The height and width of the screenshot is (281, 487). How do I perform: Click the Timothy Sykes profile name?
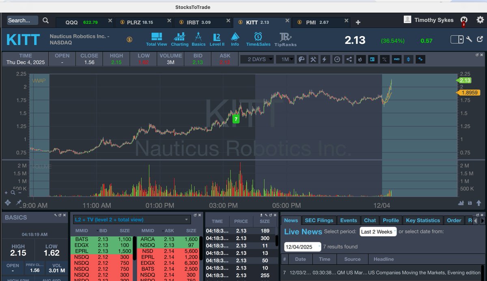pyautogui.click(x=434, y=20)
